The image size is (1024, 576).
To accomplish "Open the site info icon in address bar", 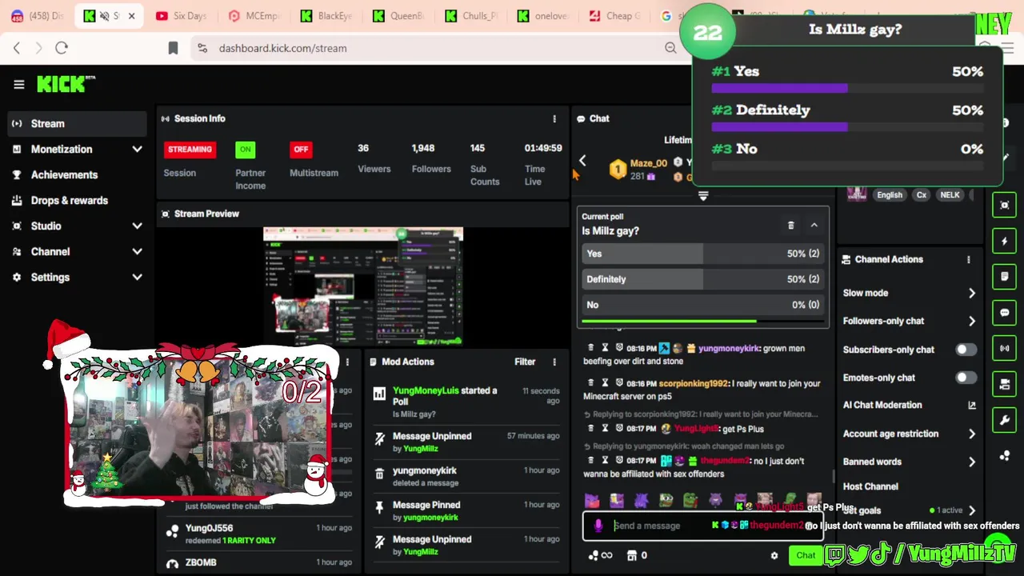I will [x=202, y=48].
